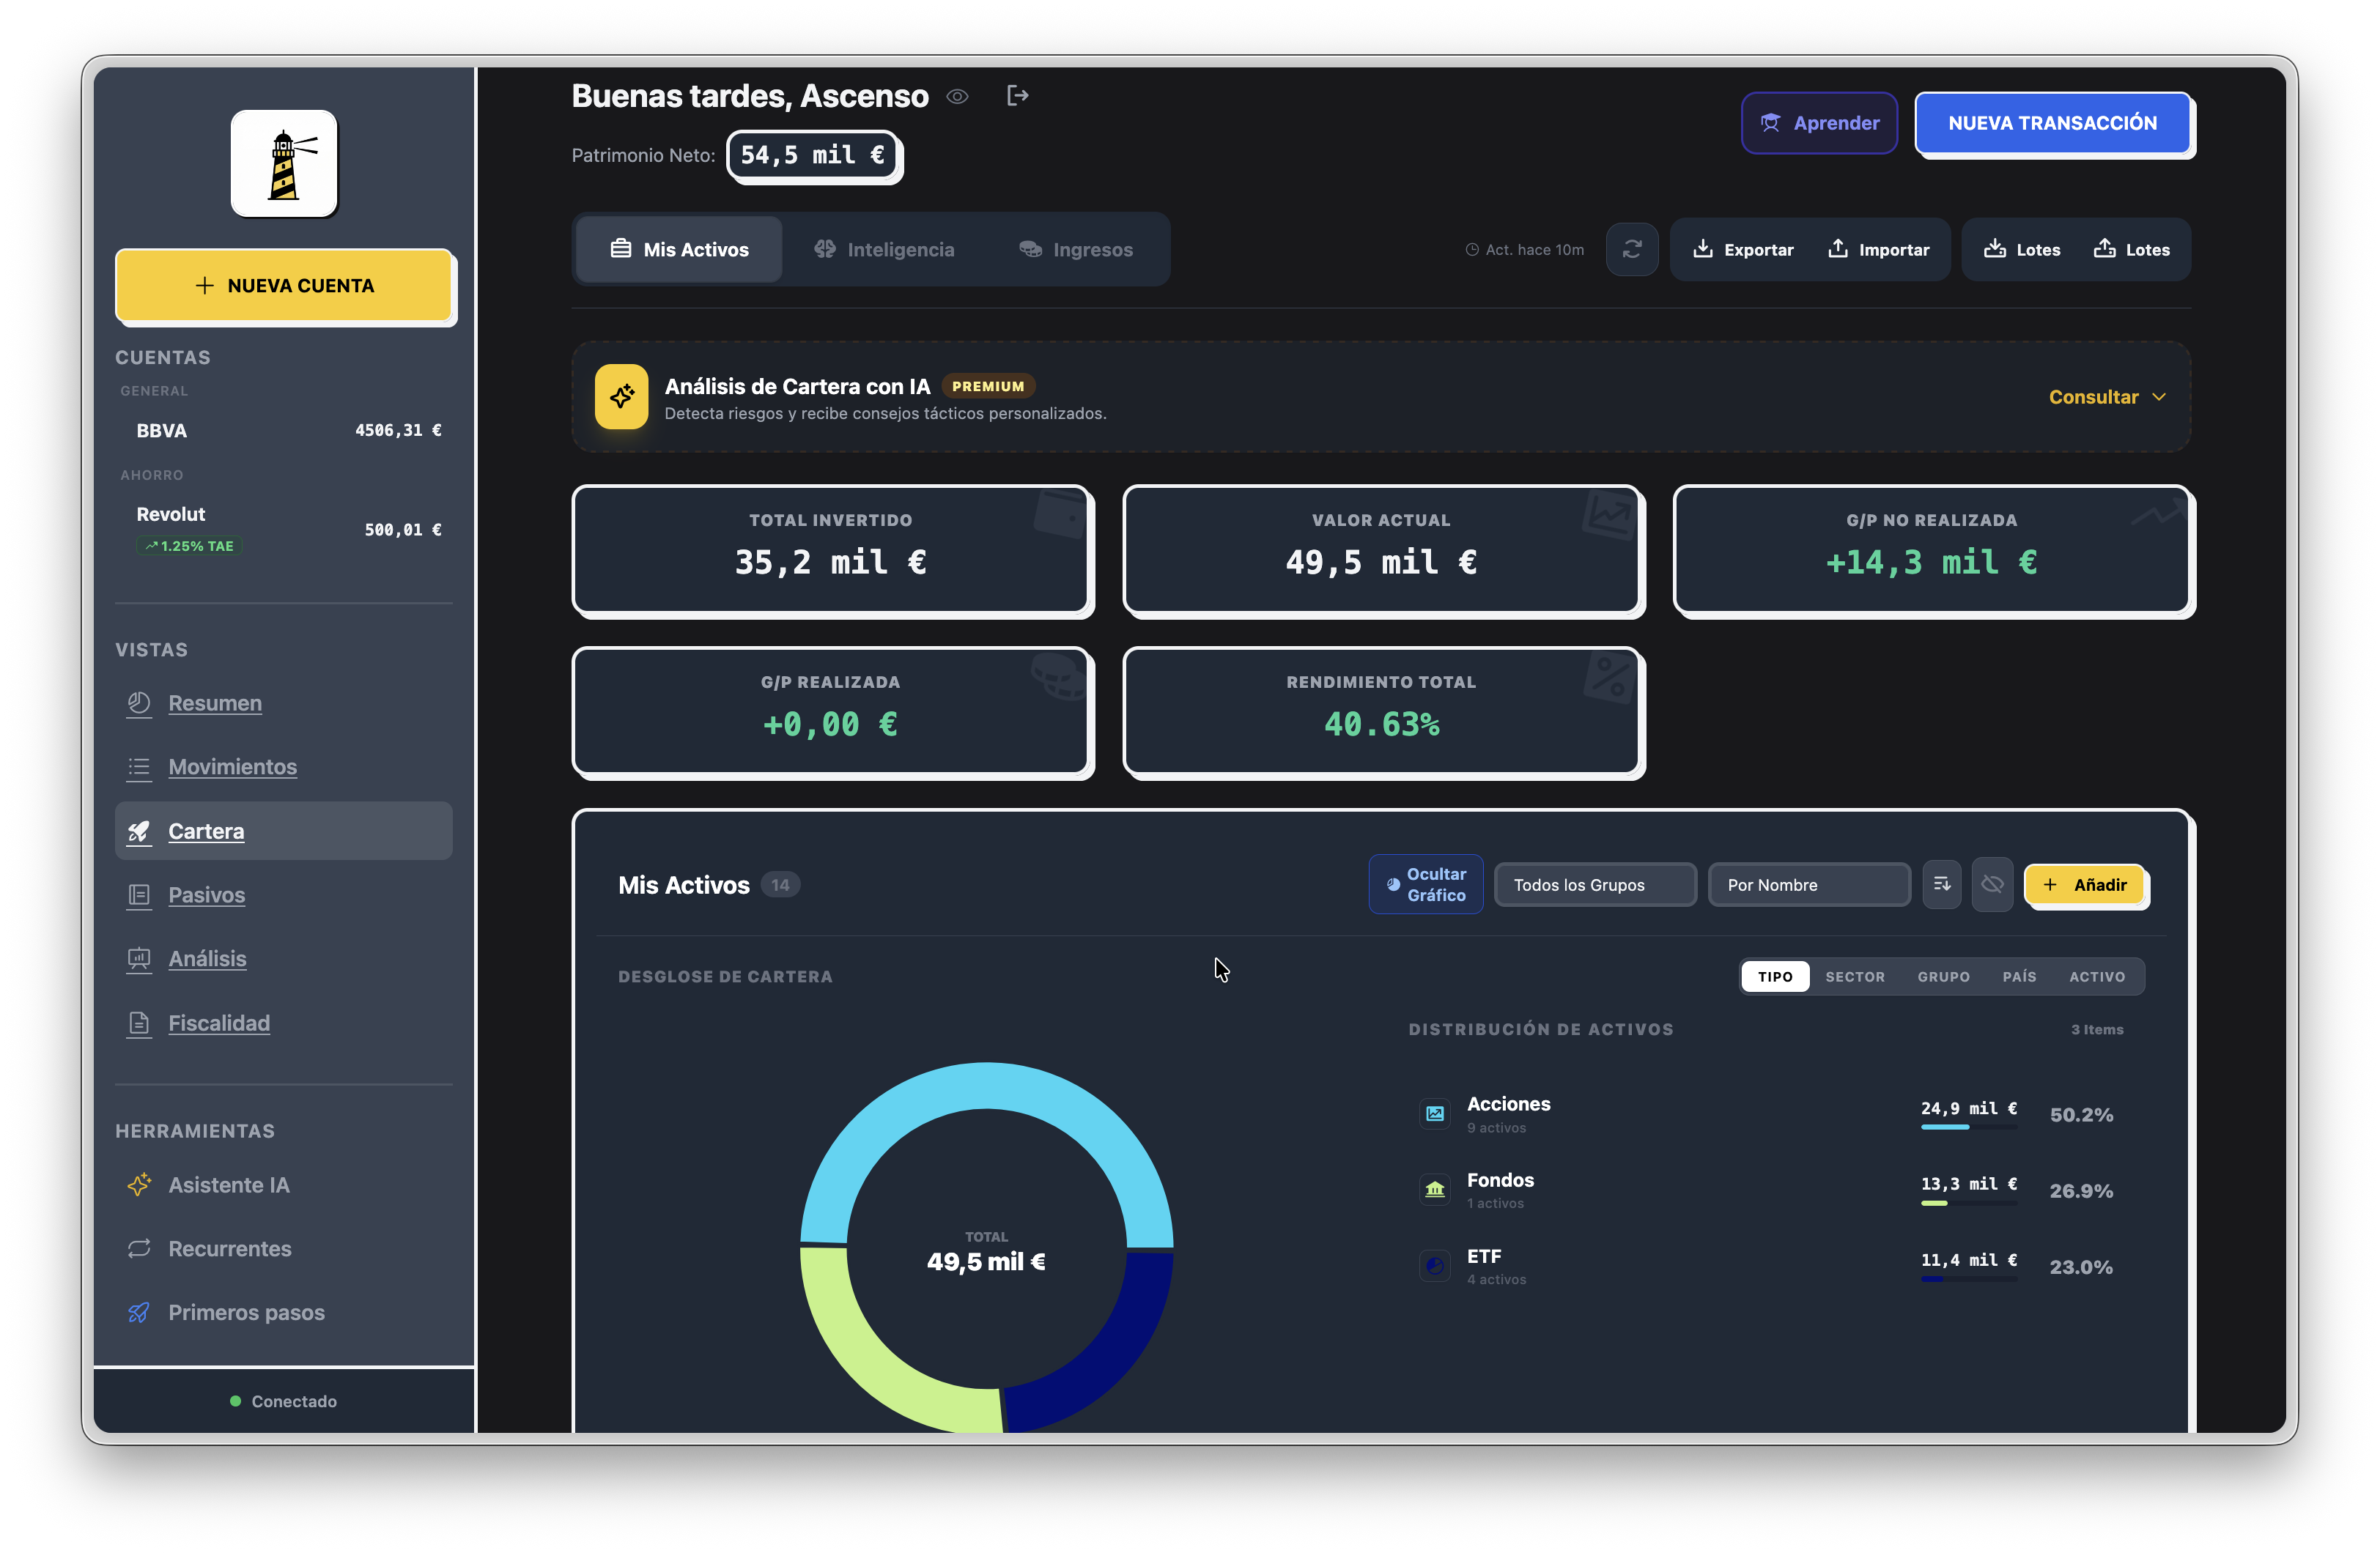Screen dimensions: 2380x1553
Task: Click the PREMIUM badge
Action: tap(988, 386)
